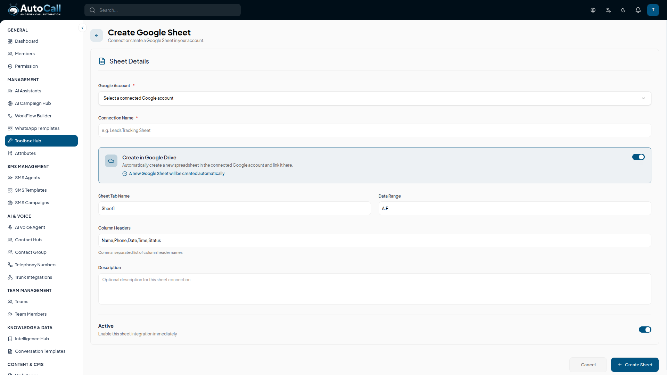
Task: Open the notifications bell
Action: click(x=638, y=10)
